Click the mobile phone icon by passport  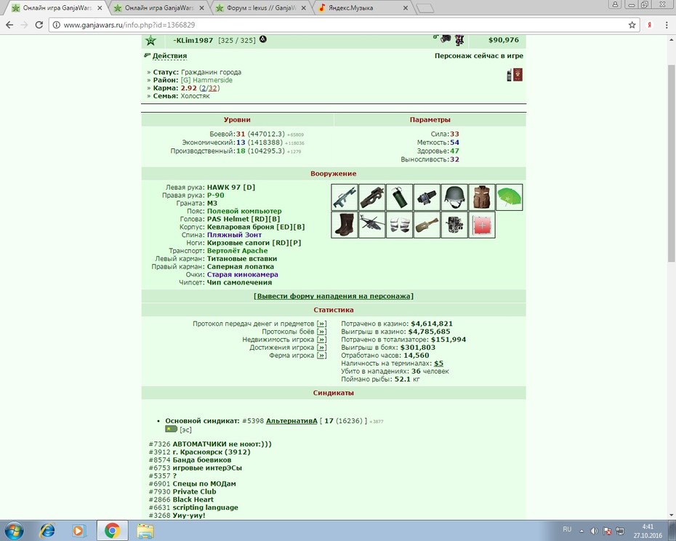coord(510,75)
